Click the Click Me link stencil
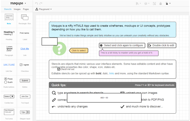 click(25, 49)
